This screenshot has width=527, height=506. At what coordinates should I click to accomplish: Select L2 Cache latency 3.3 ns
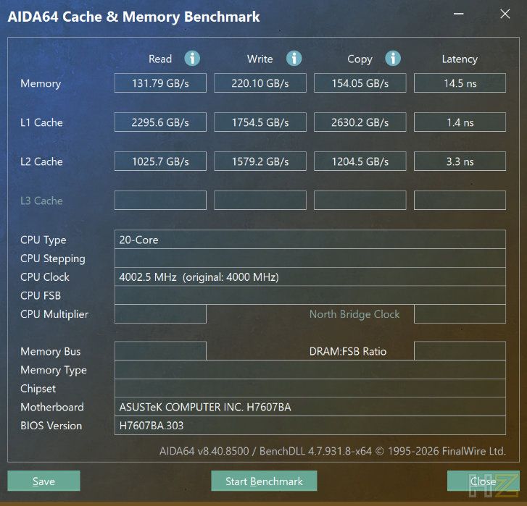click(x=460, y=161)
